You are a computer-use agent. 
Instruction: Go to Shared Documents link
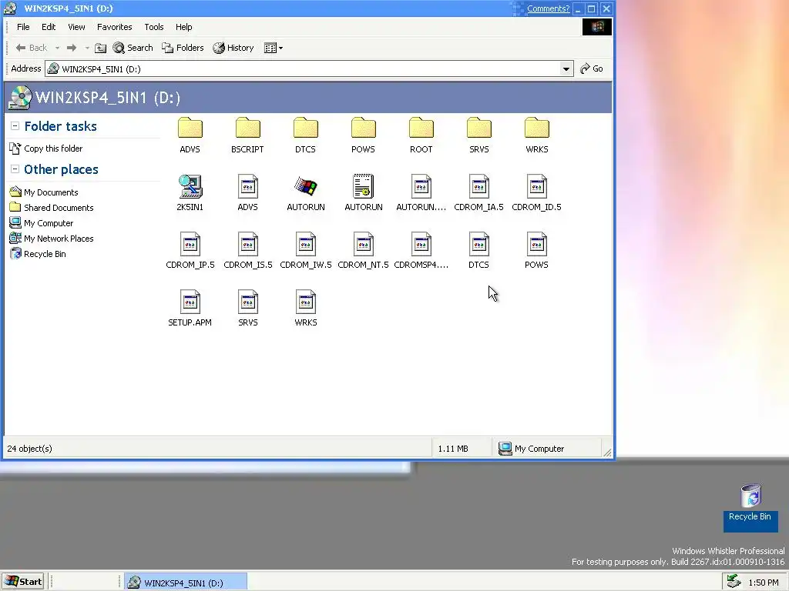(52, 208)
